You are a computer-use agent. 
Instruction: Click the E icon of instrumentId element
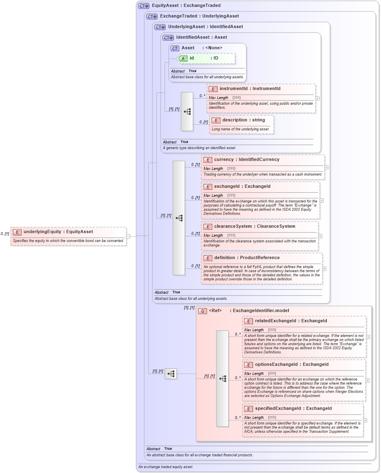coord(212,88)
